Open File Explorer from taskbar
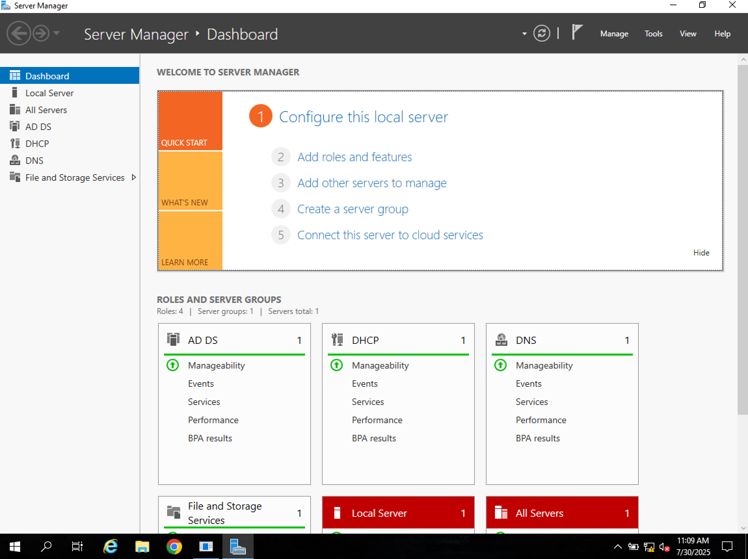The image size is (748, 559). (x=142, y=546)
